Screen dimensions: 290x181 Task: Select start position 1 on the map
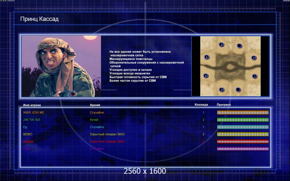coord(254,76)
